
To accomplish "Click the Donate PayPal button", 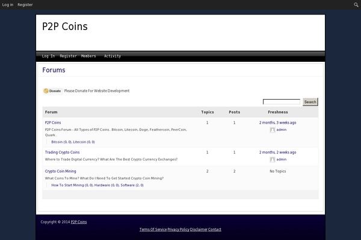I will [x=53, y=91].
